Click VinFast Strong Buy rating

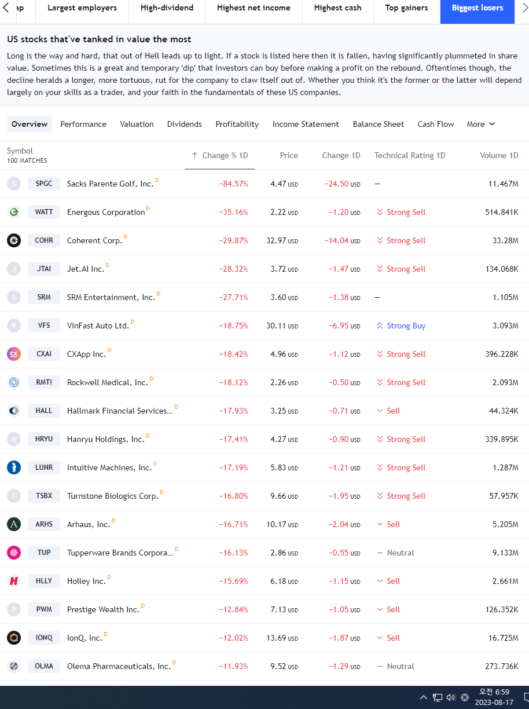(401, 326)
